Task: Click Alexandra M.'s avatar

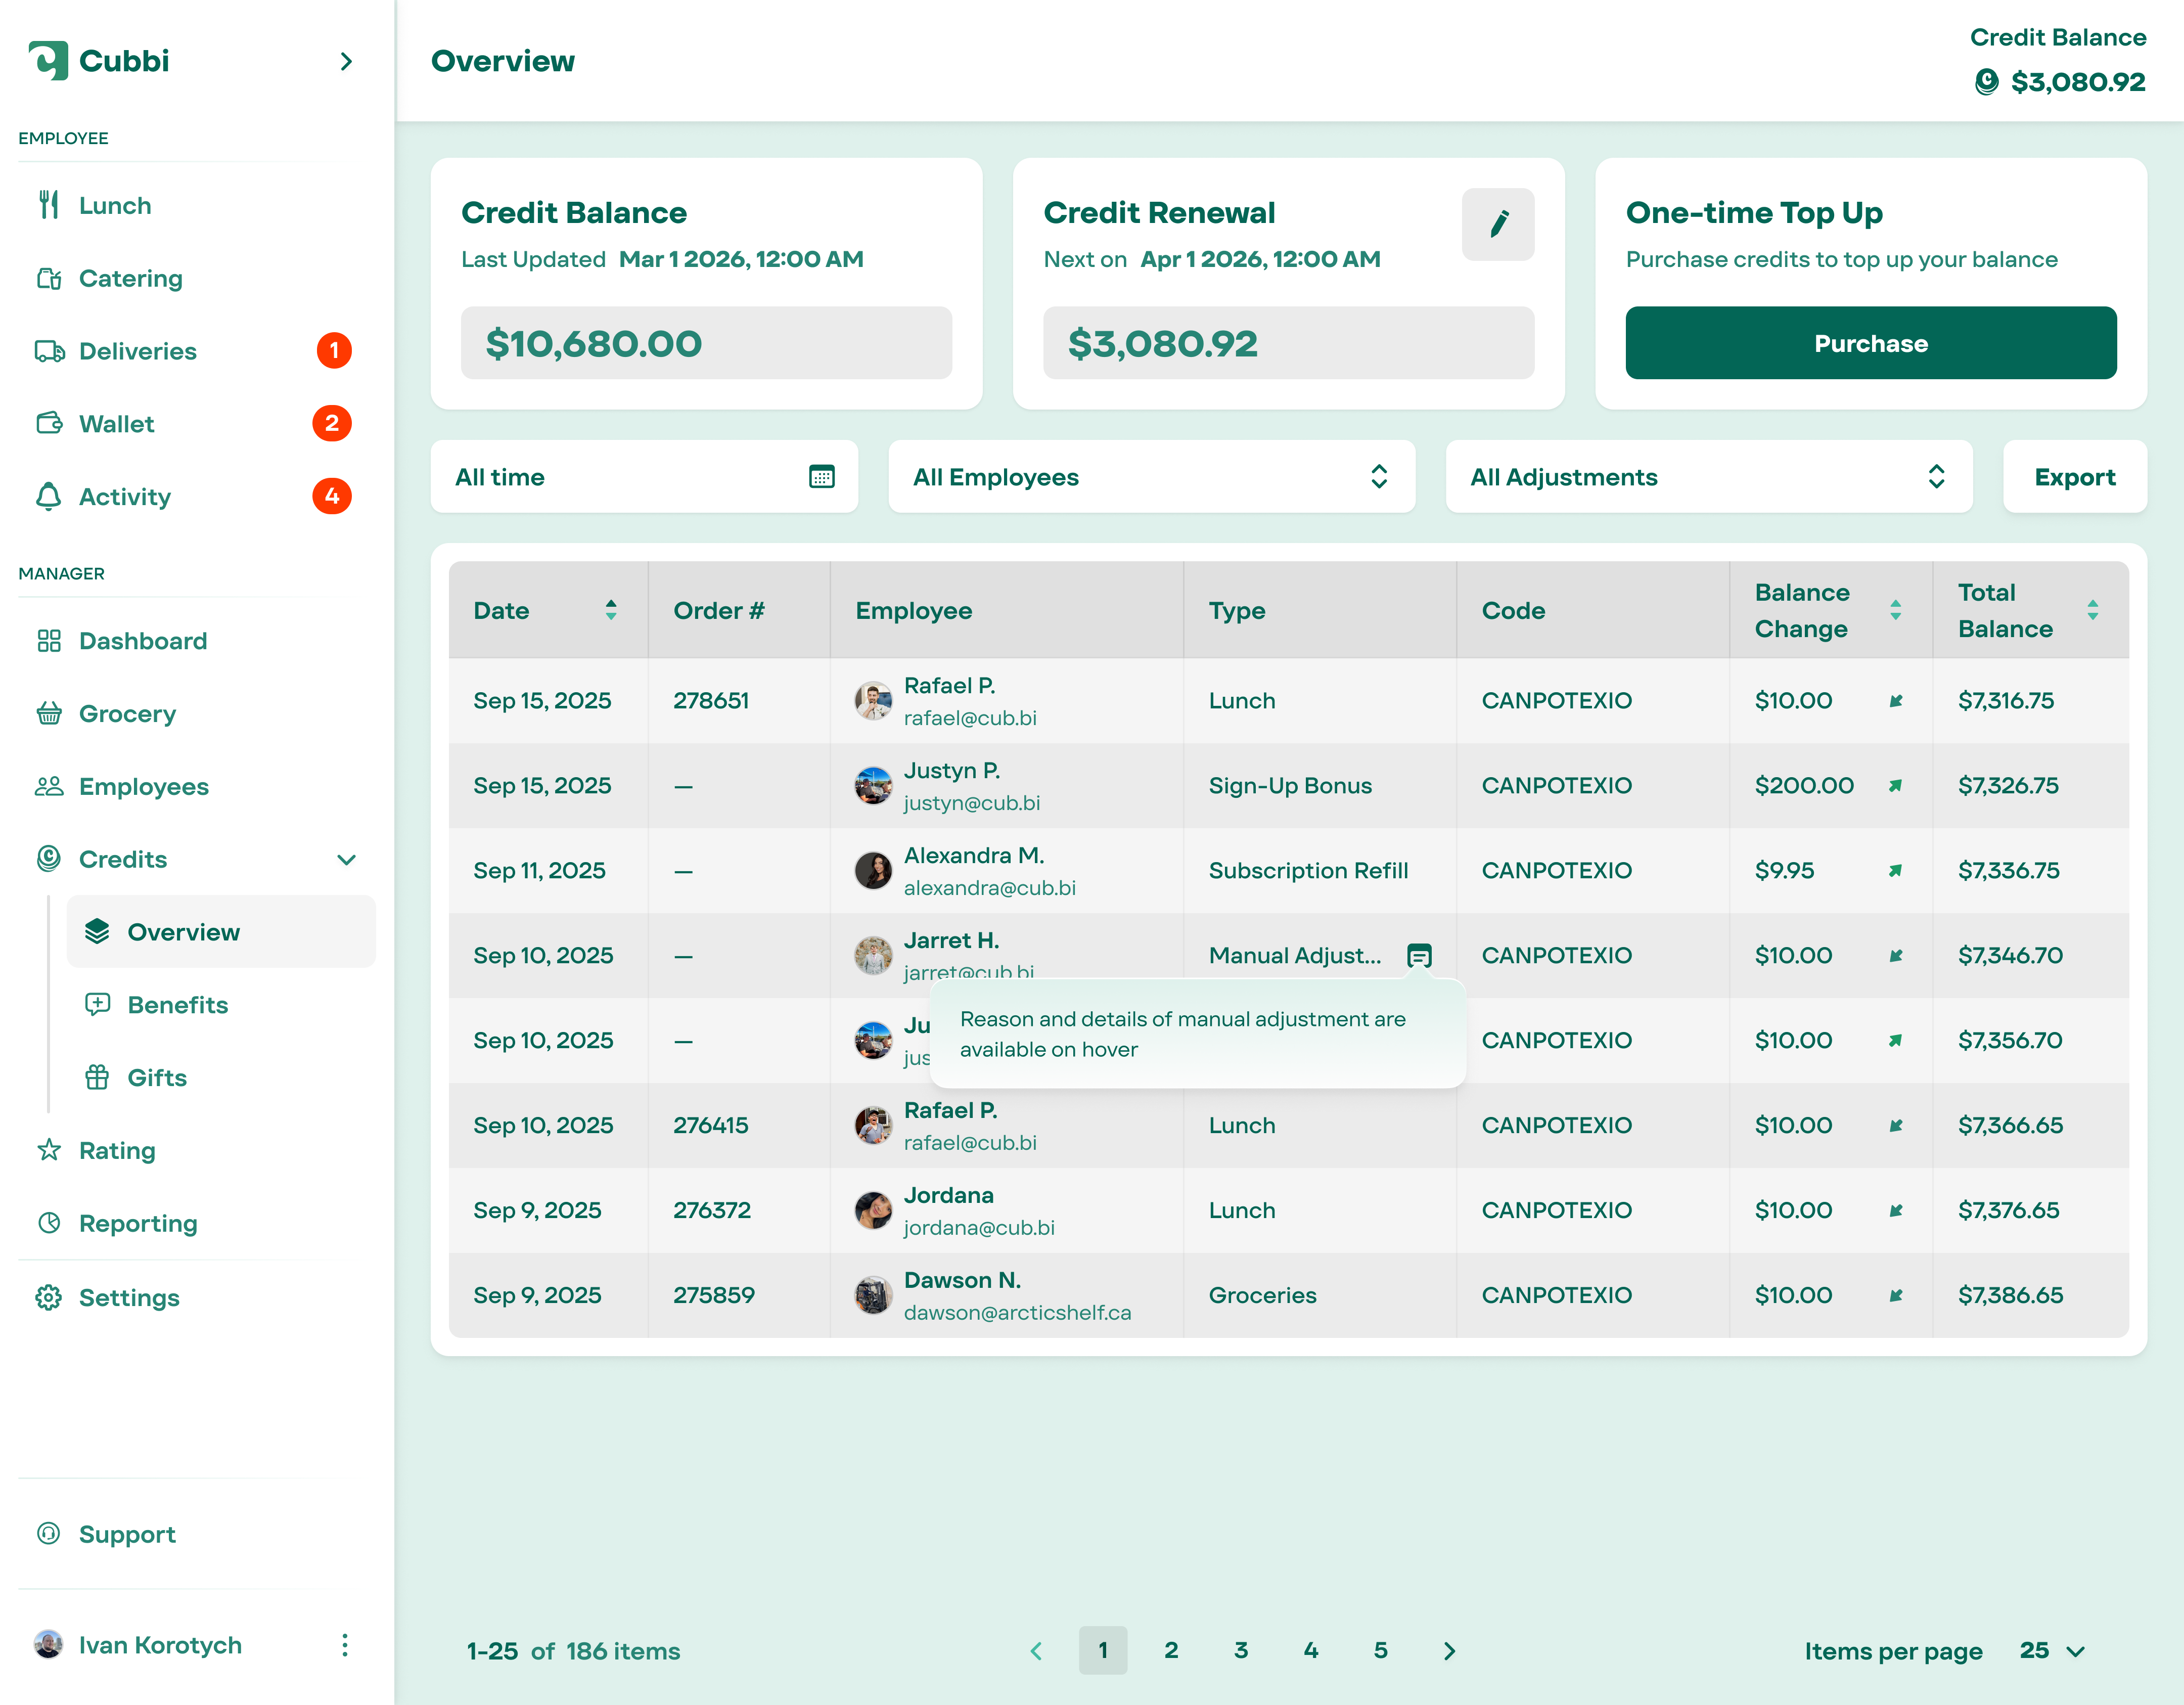Action: (873, 871)
